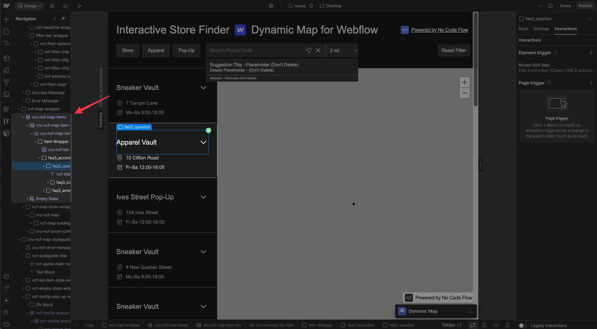Click the Store filter chip
This screenshot has height=329, width=597.
(128, 50)
